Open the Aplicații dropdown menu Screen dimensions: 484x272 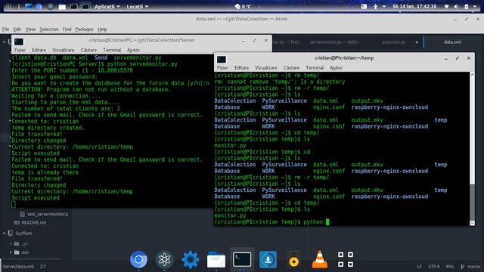107,7
